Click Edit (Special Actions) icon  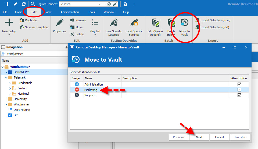tap(155, 23)
